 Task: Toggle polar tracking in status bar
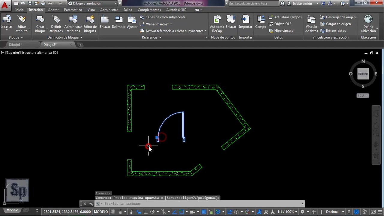pos(152,211)
